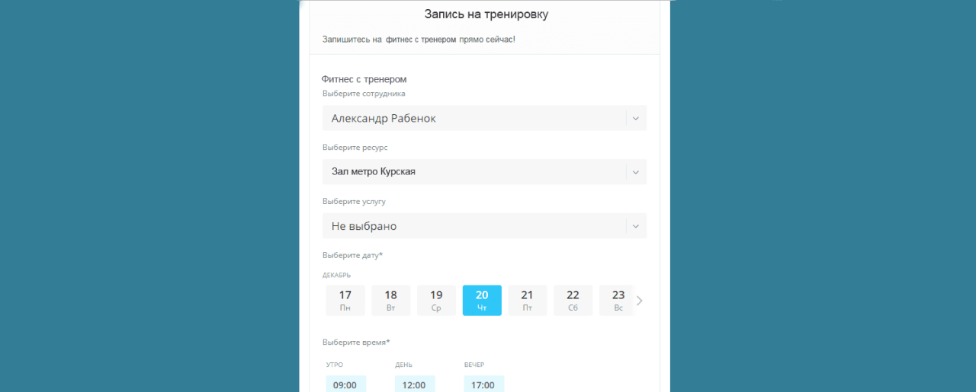Select the 12:00 daytime slot

[x=414, y=384]
